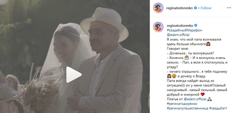Click the laughing face emoji before и донесу
This screenshot has height=113, width=234.
click(174, 76)
